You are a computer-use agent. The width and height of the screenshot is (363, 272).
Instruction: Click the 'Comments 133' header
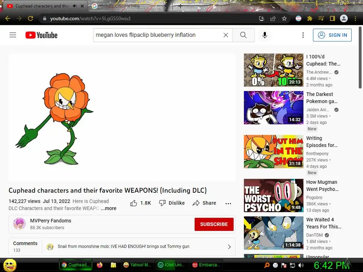click(25, 246)
